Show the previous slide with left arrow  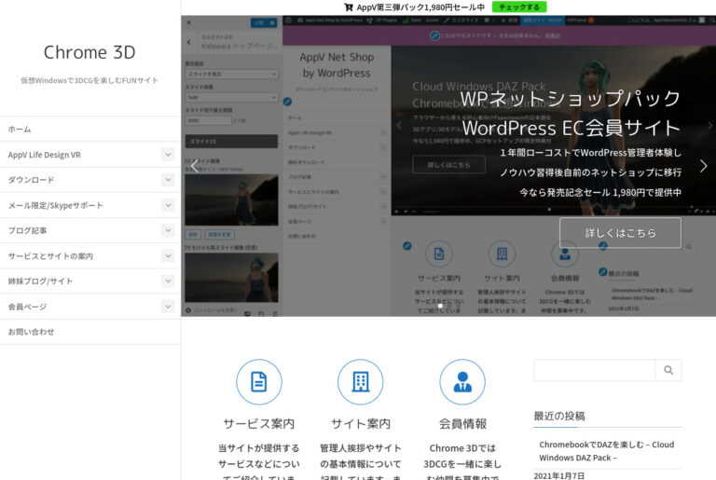pyautogui.click(x=195, y=166)
